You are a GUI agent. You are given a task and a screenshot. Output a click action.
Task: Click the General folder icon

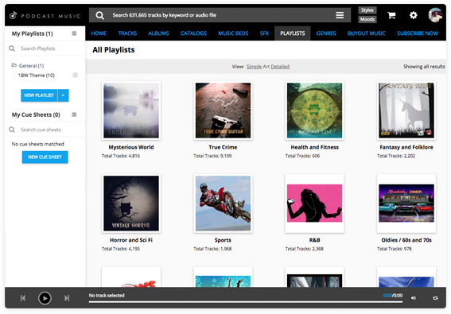tap(14, 65)
